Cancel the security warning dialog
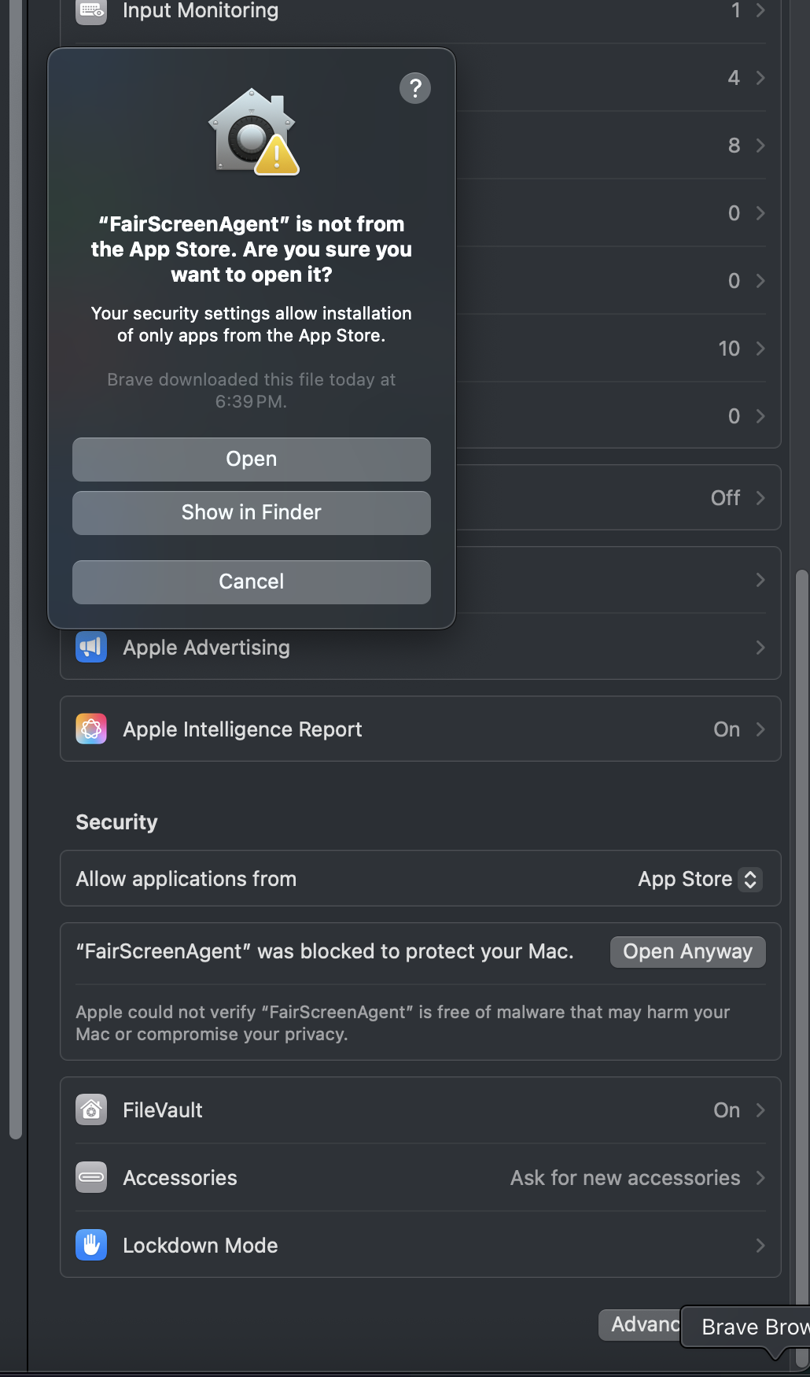810x1377 pixels. 252,582
